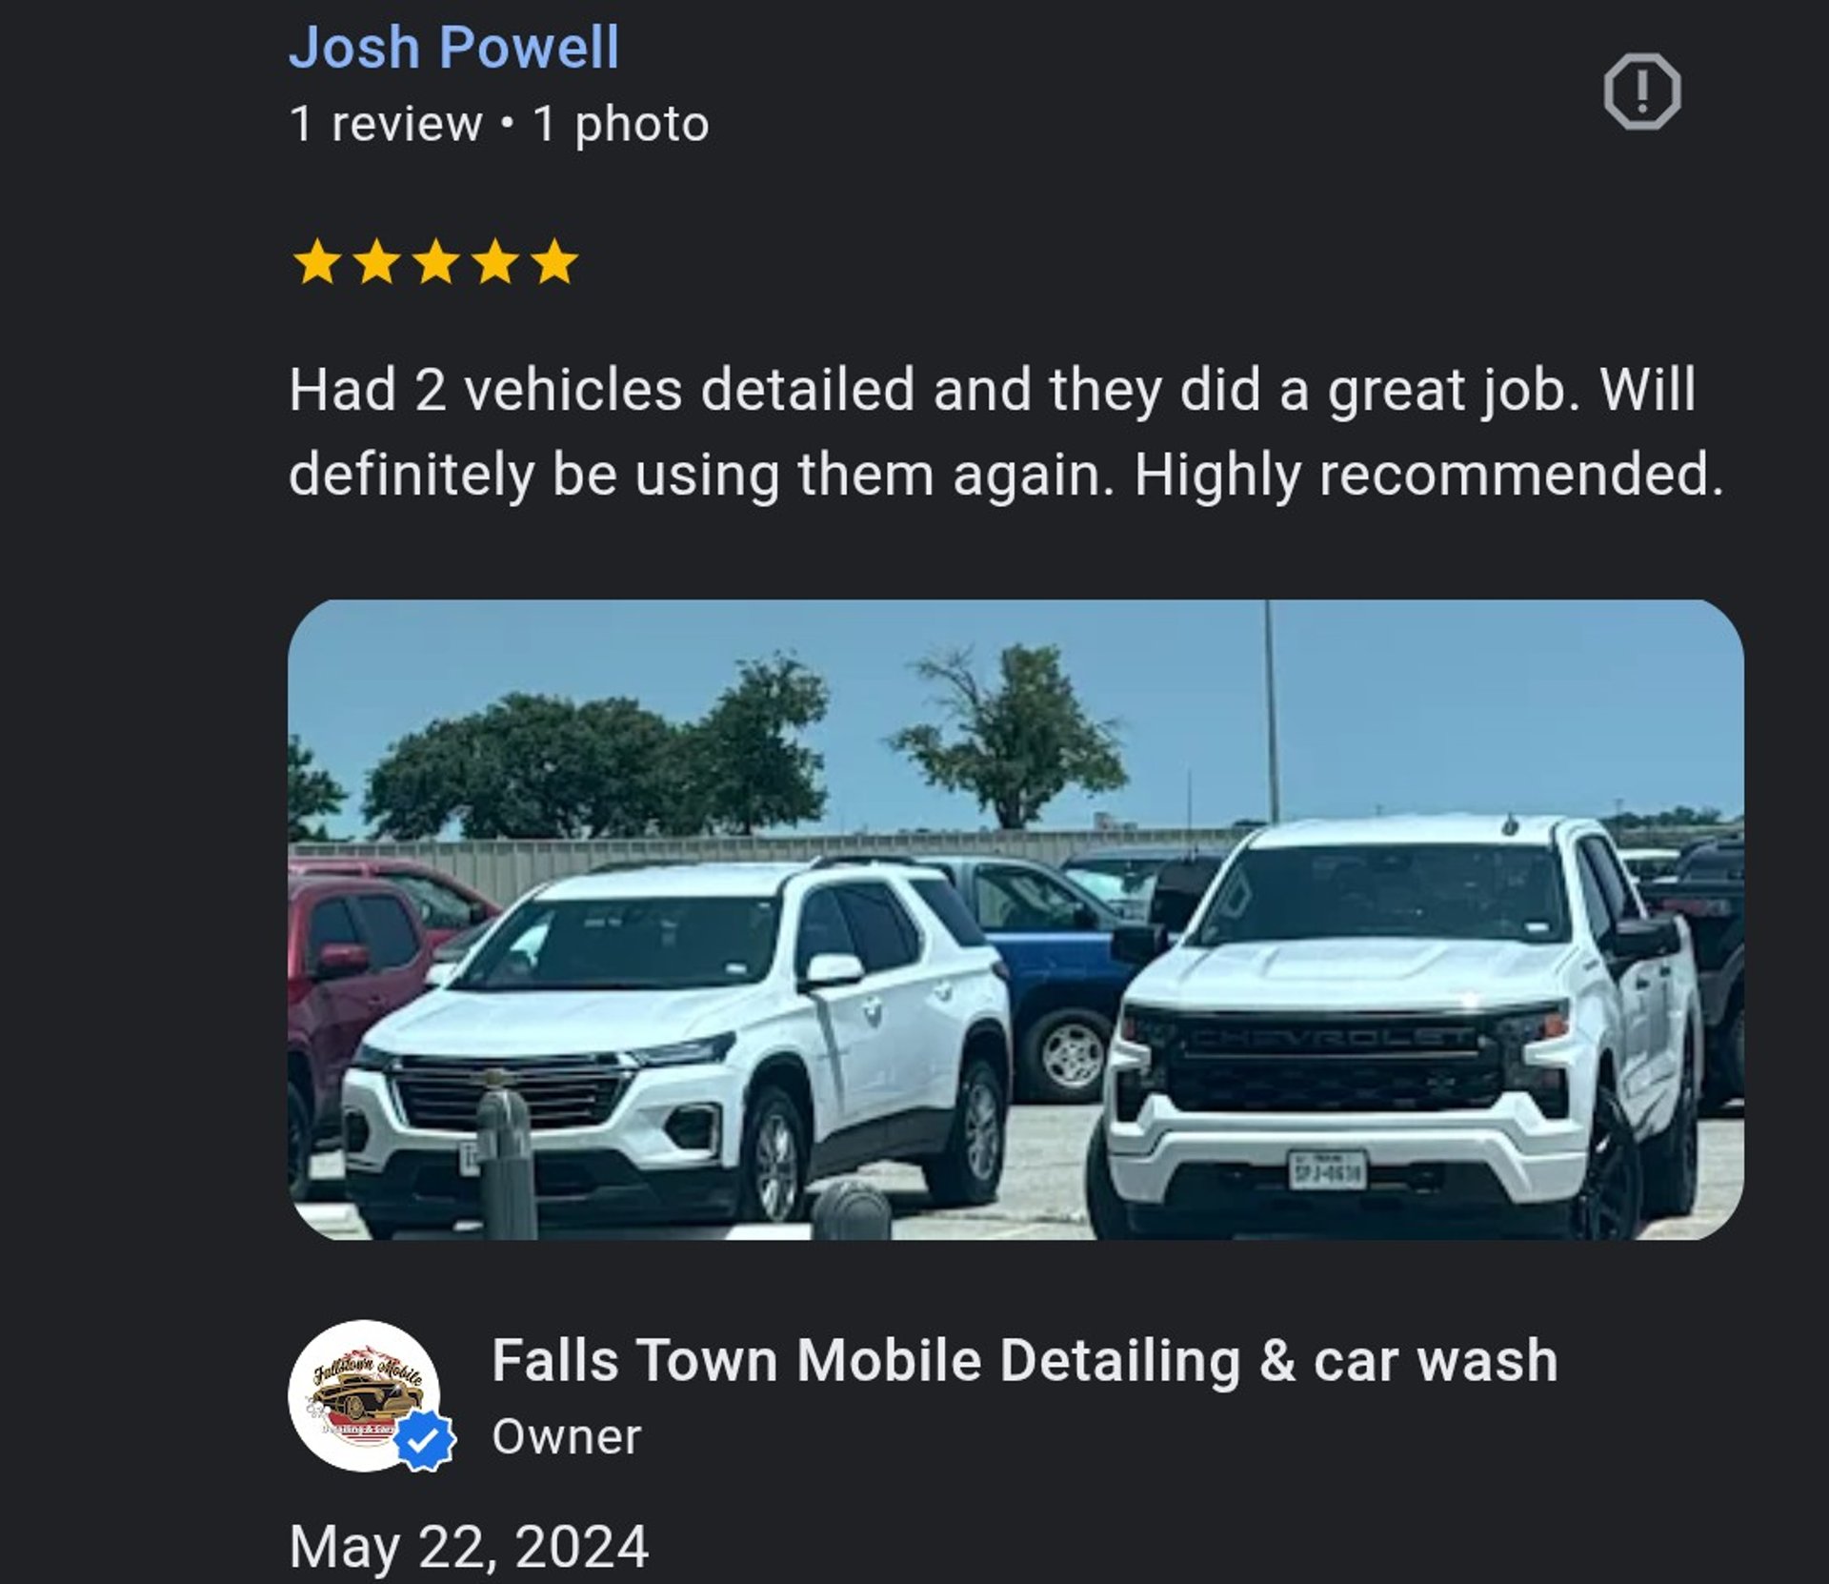This screenshot has height=1584, width=1829.
Task: Click the '1 review' count text
Action: (385, 124)
